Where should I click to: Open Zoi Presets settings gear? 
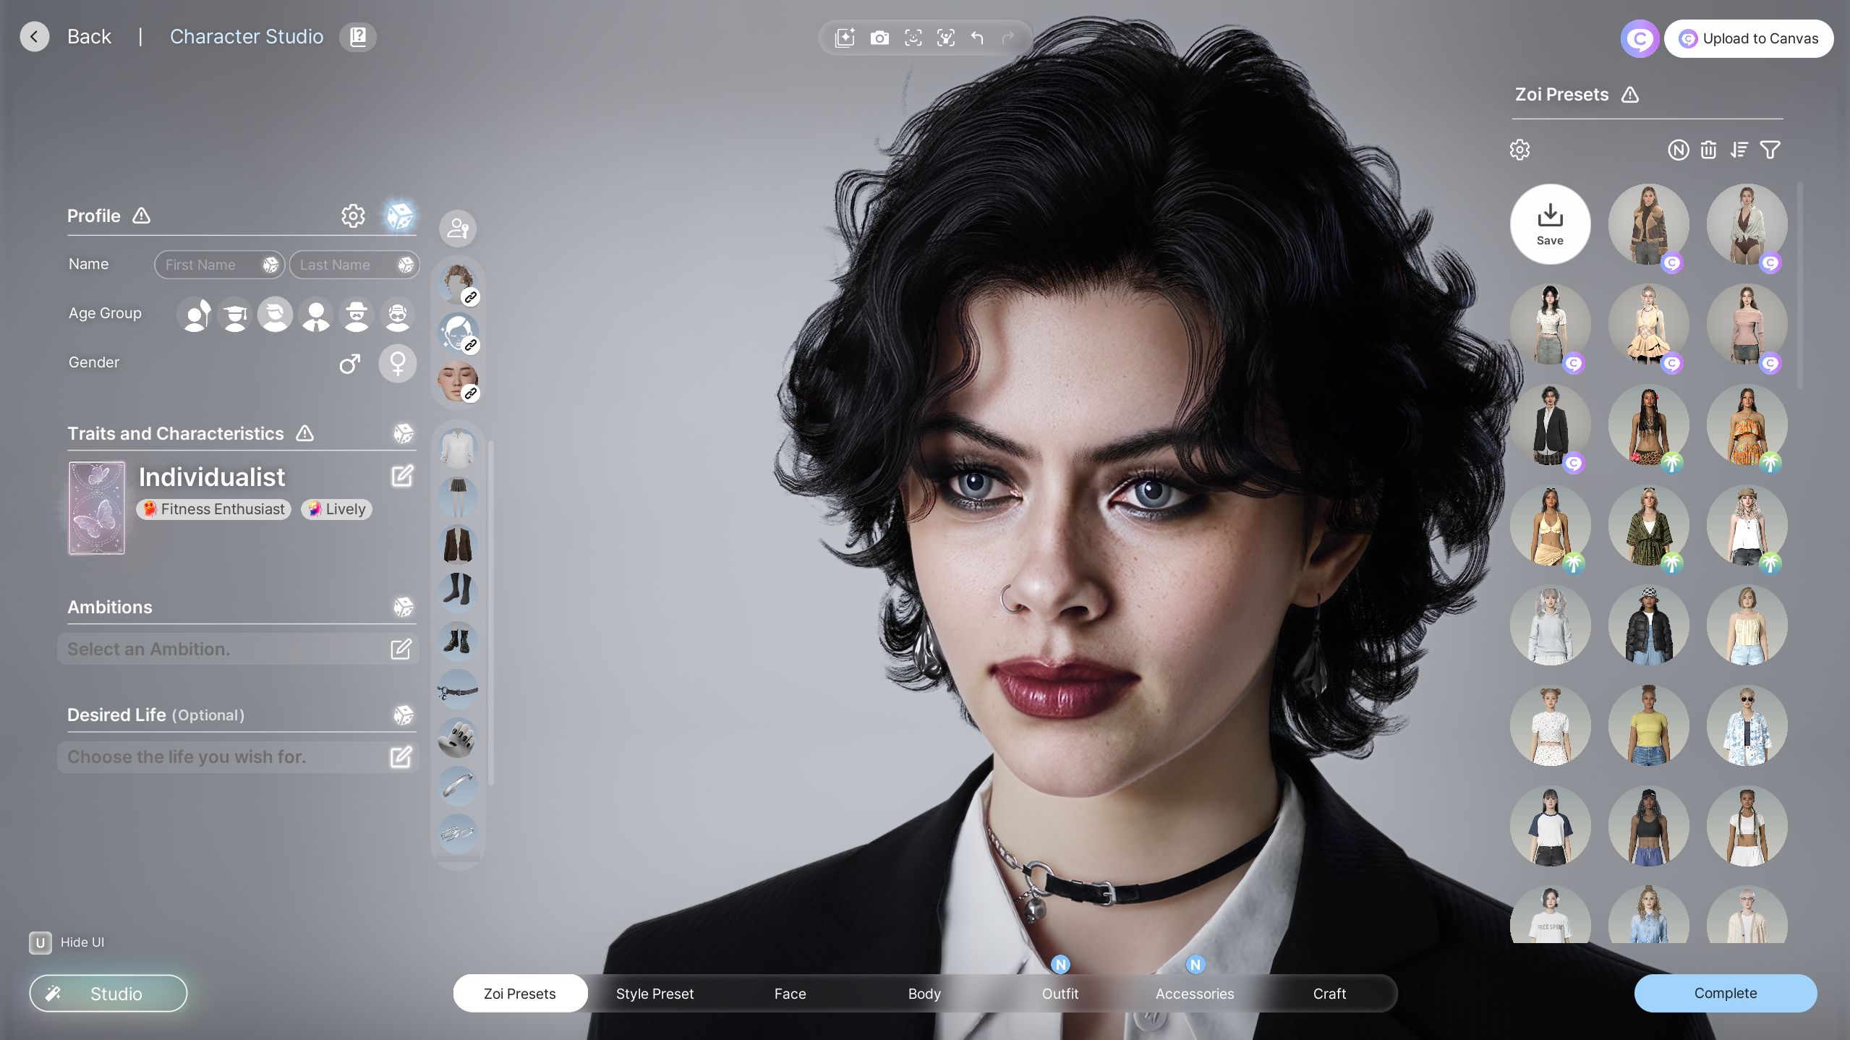click(x=1520, y=150)
